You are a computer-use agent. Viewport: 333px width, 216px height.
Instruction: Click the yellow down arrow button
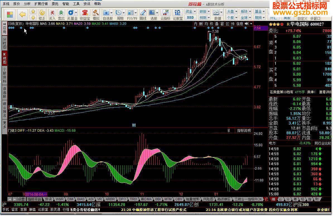tap(33, 17)
